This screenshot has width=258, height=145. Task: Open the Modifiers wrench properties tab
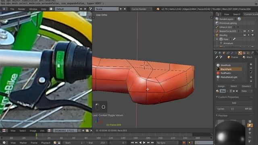click(232, 53)
